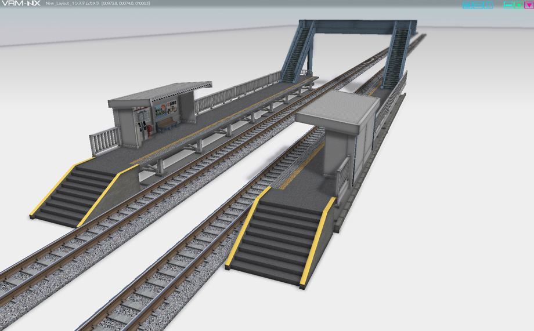Click the green square window icon
This screenshot has height=331, width=534.
tap(519, 5)
